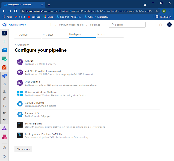
Task: Open the tab search dropdown circle
Action: coord(145,5)
